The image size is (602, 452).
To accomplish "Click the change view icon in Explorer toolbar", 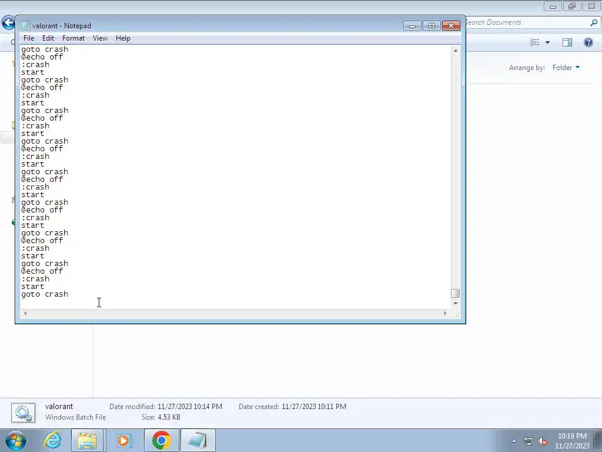I will 535,42.
